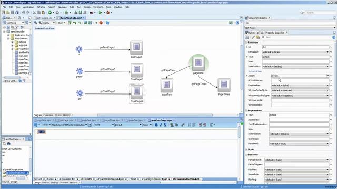
Task: Collapse the Appearance section in Property Inspector
Action: coord(246,110)
